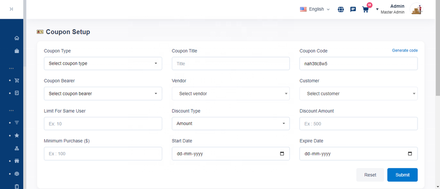The height and width of the screenshot is (189, 440).
Task: Click the Generate code link
Action: 405,51
